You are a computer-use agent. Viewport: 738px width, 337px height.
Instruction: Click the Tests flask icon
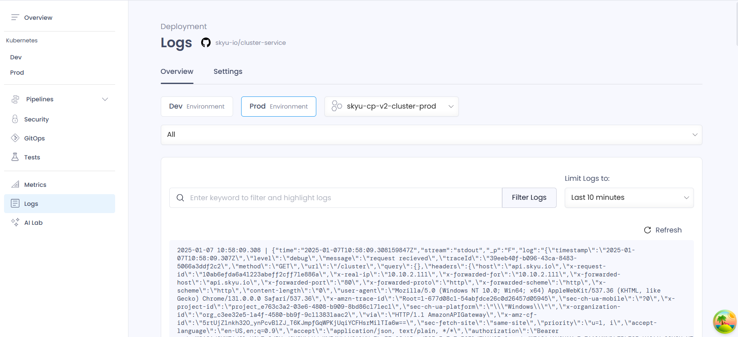pyautogui.click(x=15, y=157)
